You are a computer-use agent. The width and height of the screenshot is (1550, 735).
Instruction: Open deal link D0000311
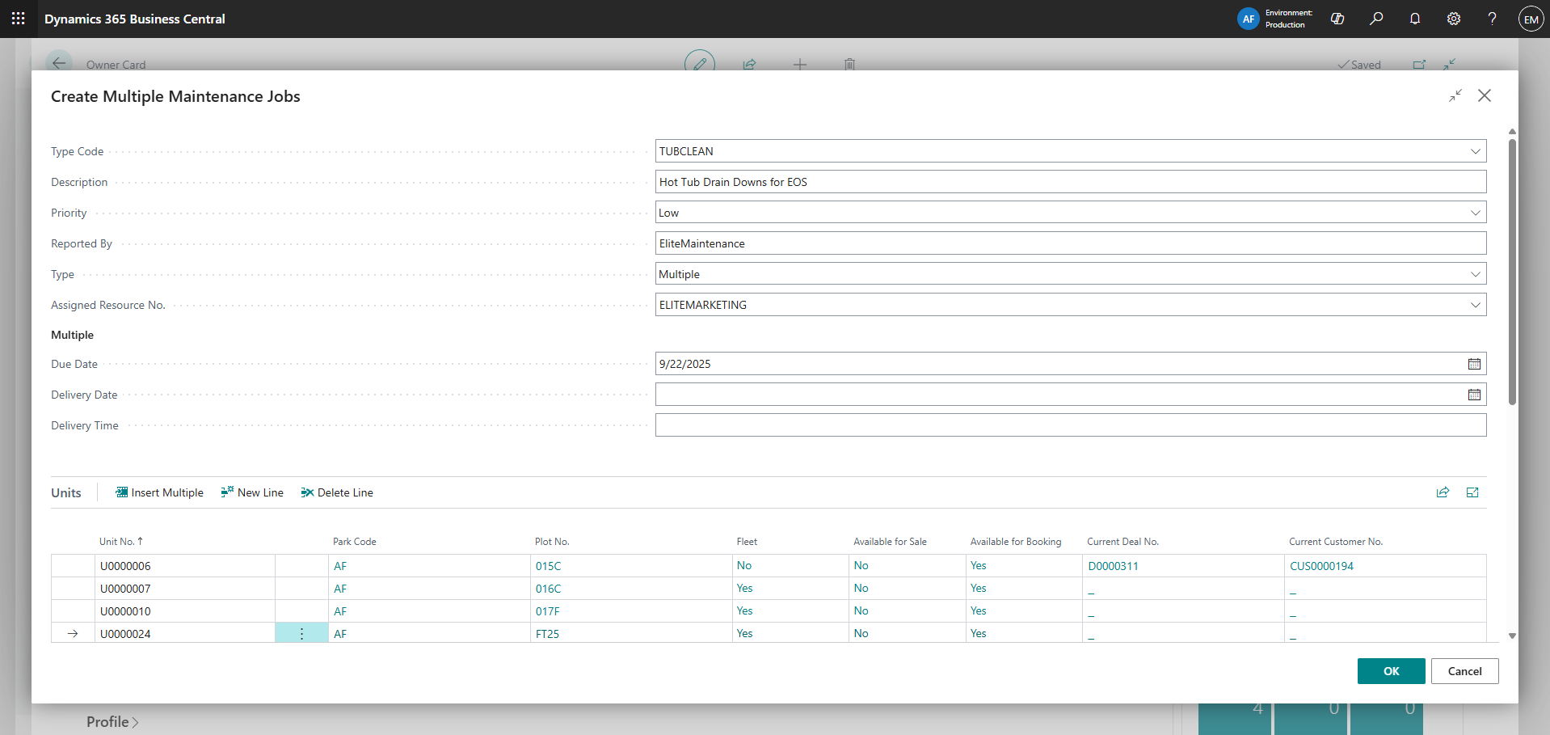click(1113, 566)
